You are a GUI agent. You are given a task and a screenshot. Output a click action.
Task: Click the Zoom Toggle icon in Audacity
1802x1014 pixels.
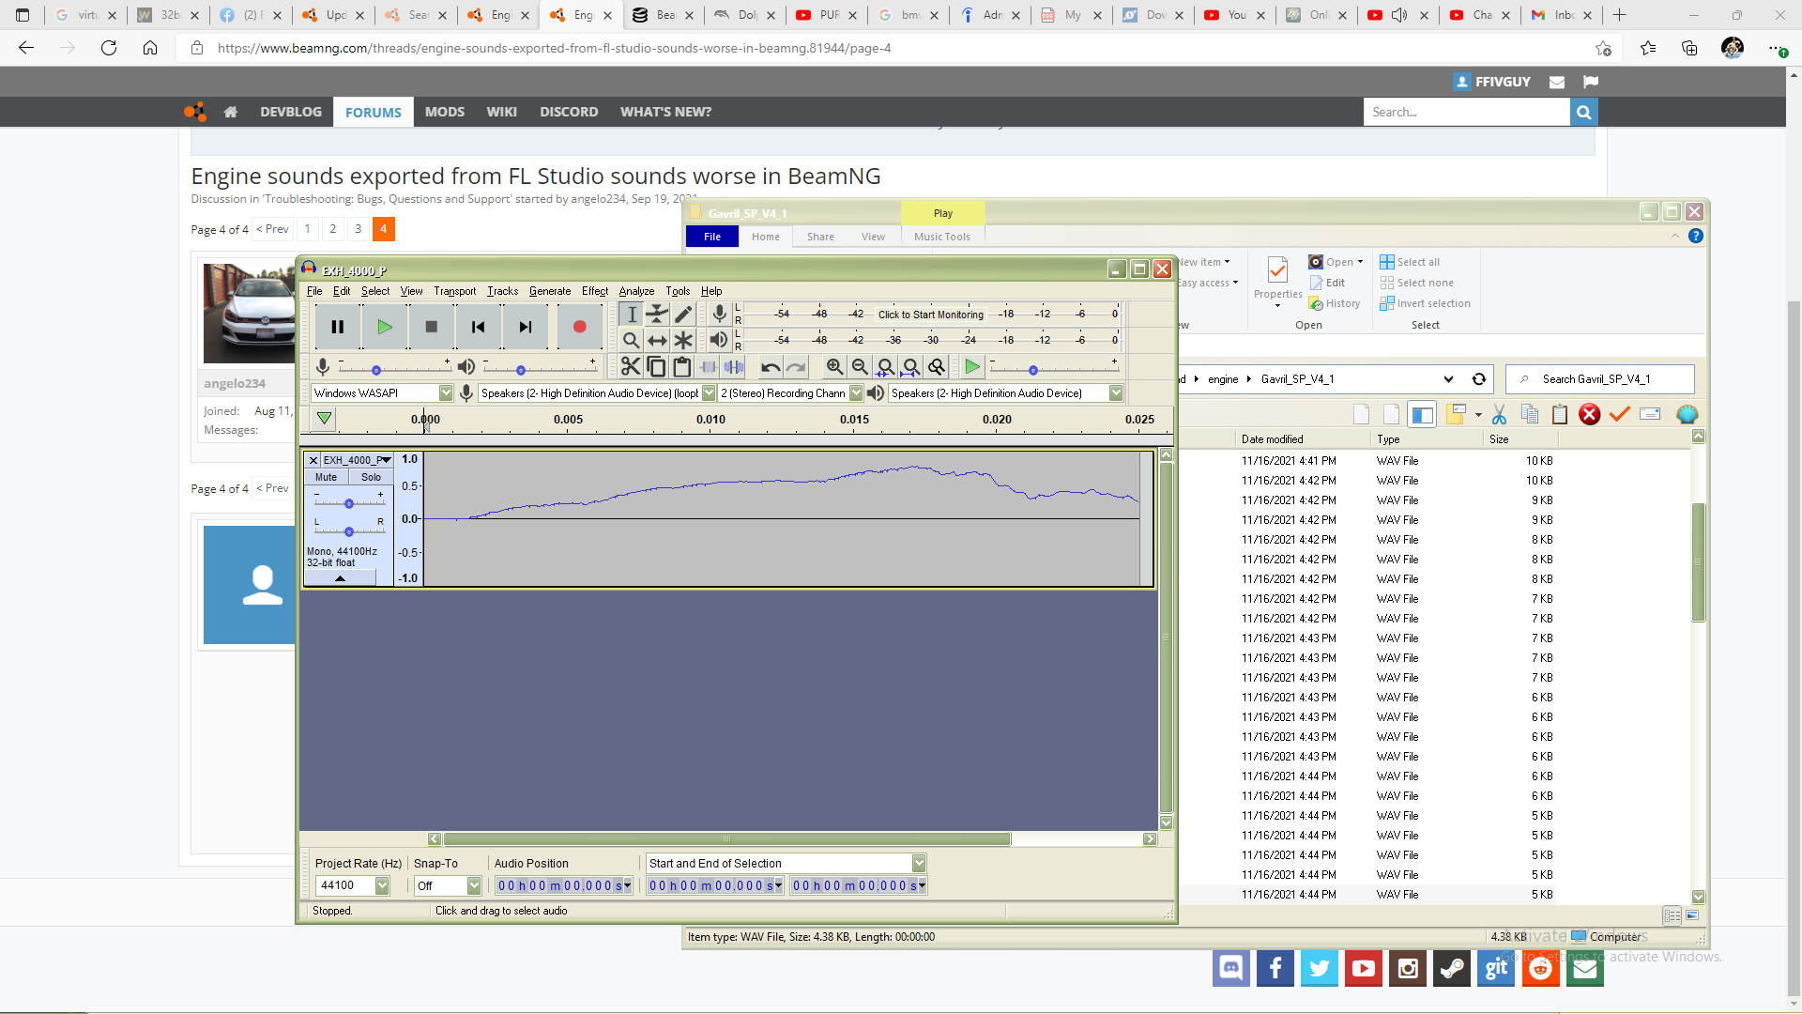point(937,367)
